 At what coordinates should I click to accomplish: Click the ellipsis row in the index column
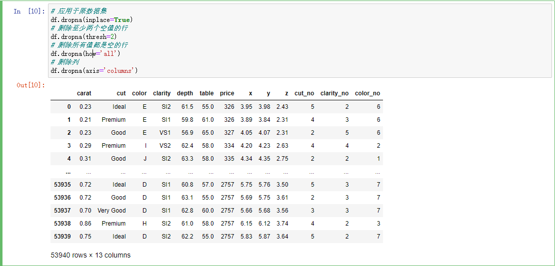[x=68, y=173]
